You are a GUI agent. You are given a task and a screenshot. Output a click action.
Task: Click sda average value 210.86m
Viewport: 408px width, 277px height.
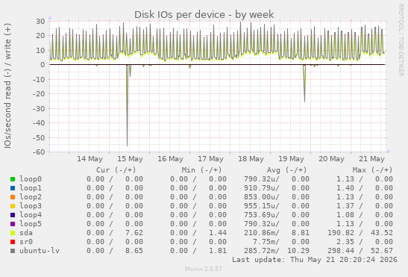pyautogui.click(x=262, y=233)
